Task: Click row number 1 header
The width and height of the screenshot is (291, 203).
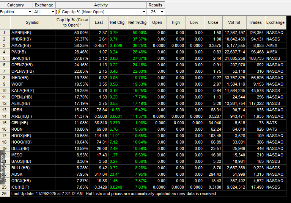Action: coord(4,33)
